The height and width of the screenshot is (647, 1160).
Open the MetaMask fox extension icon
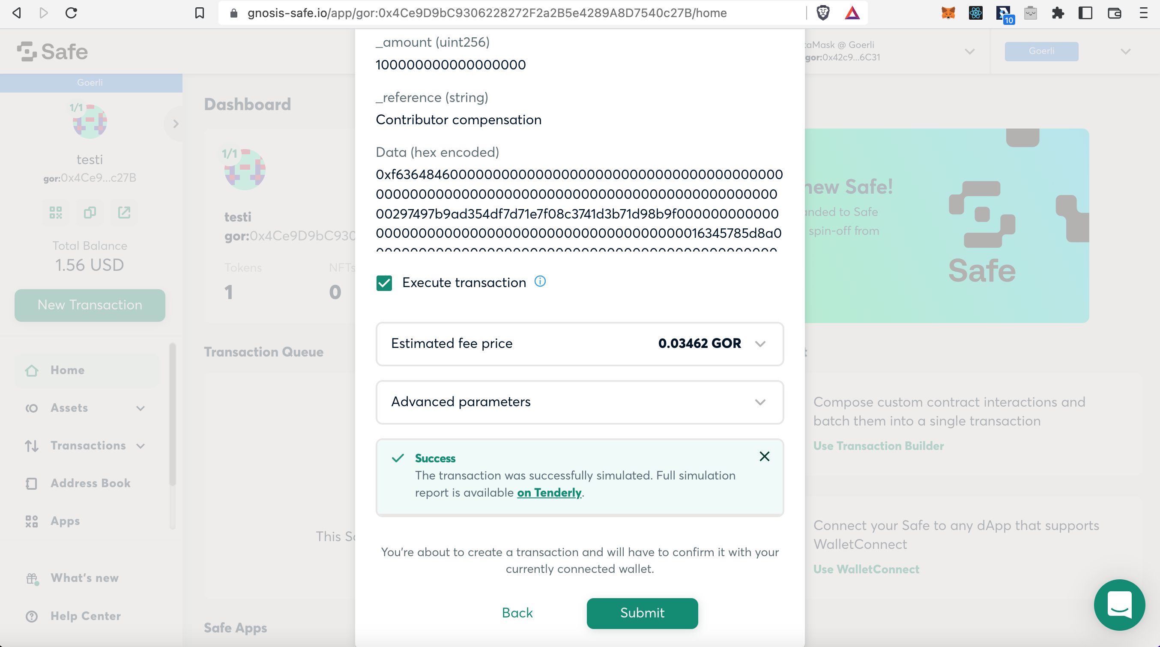tap(948, 13)
